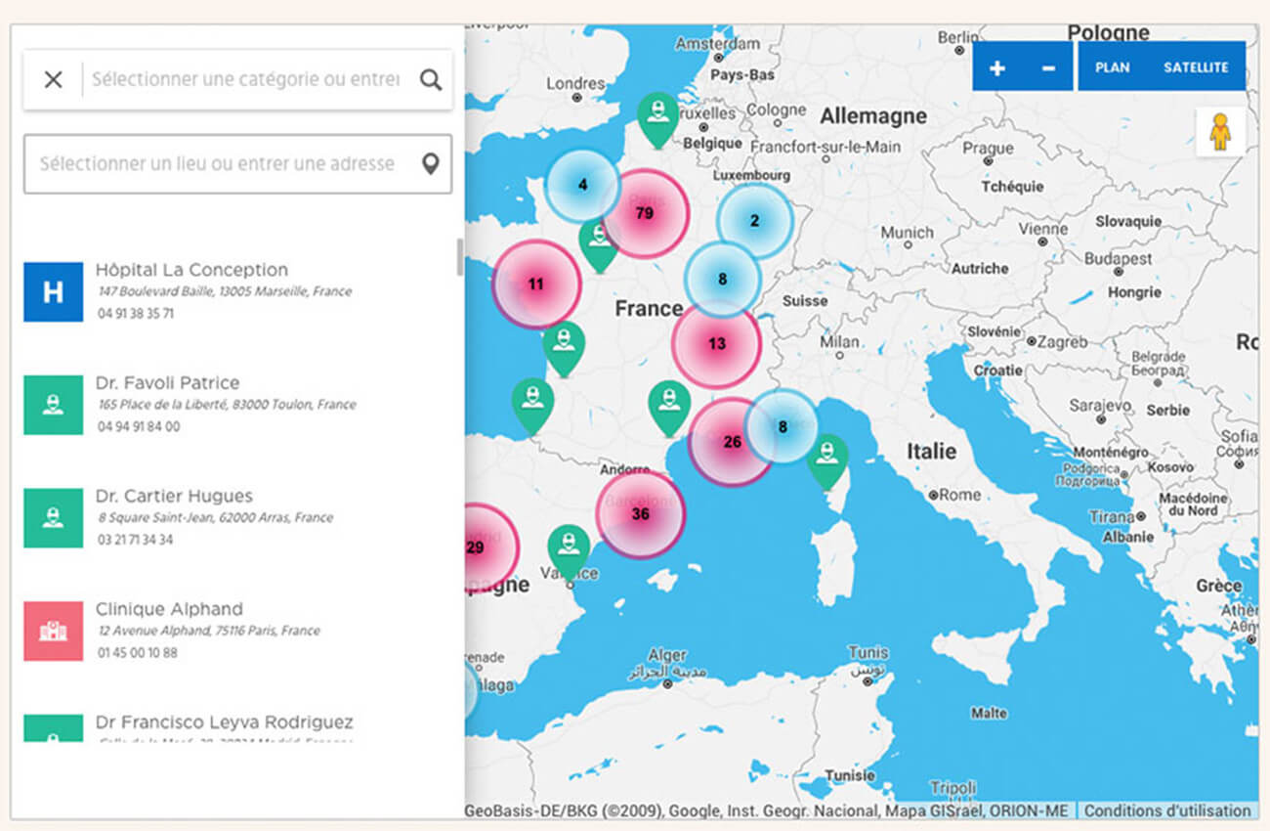Image resolution: width=1270 pixels, height=831 pixels.
Task: Open the pink cluster marker labeled 26
Action: [732, 442]
